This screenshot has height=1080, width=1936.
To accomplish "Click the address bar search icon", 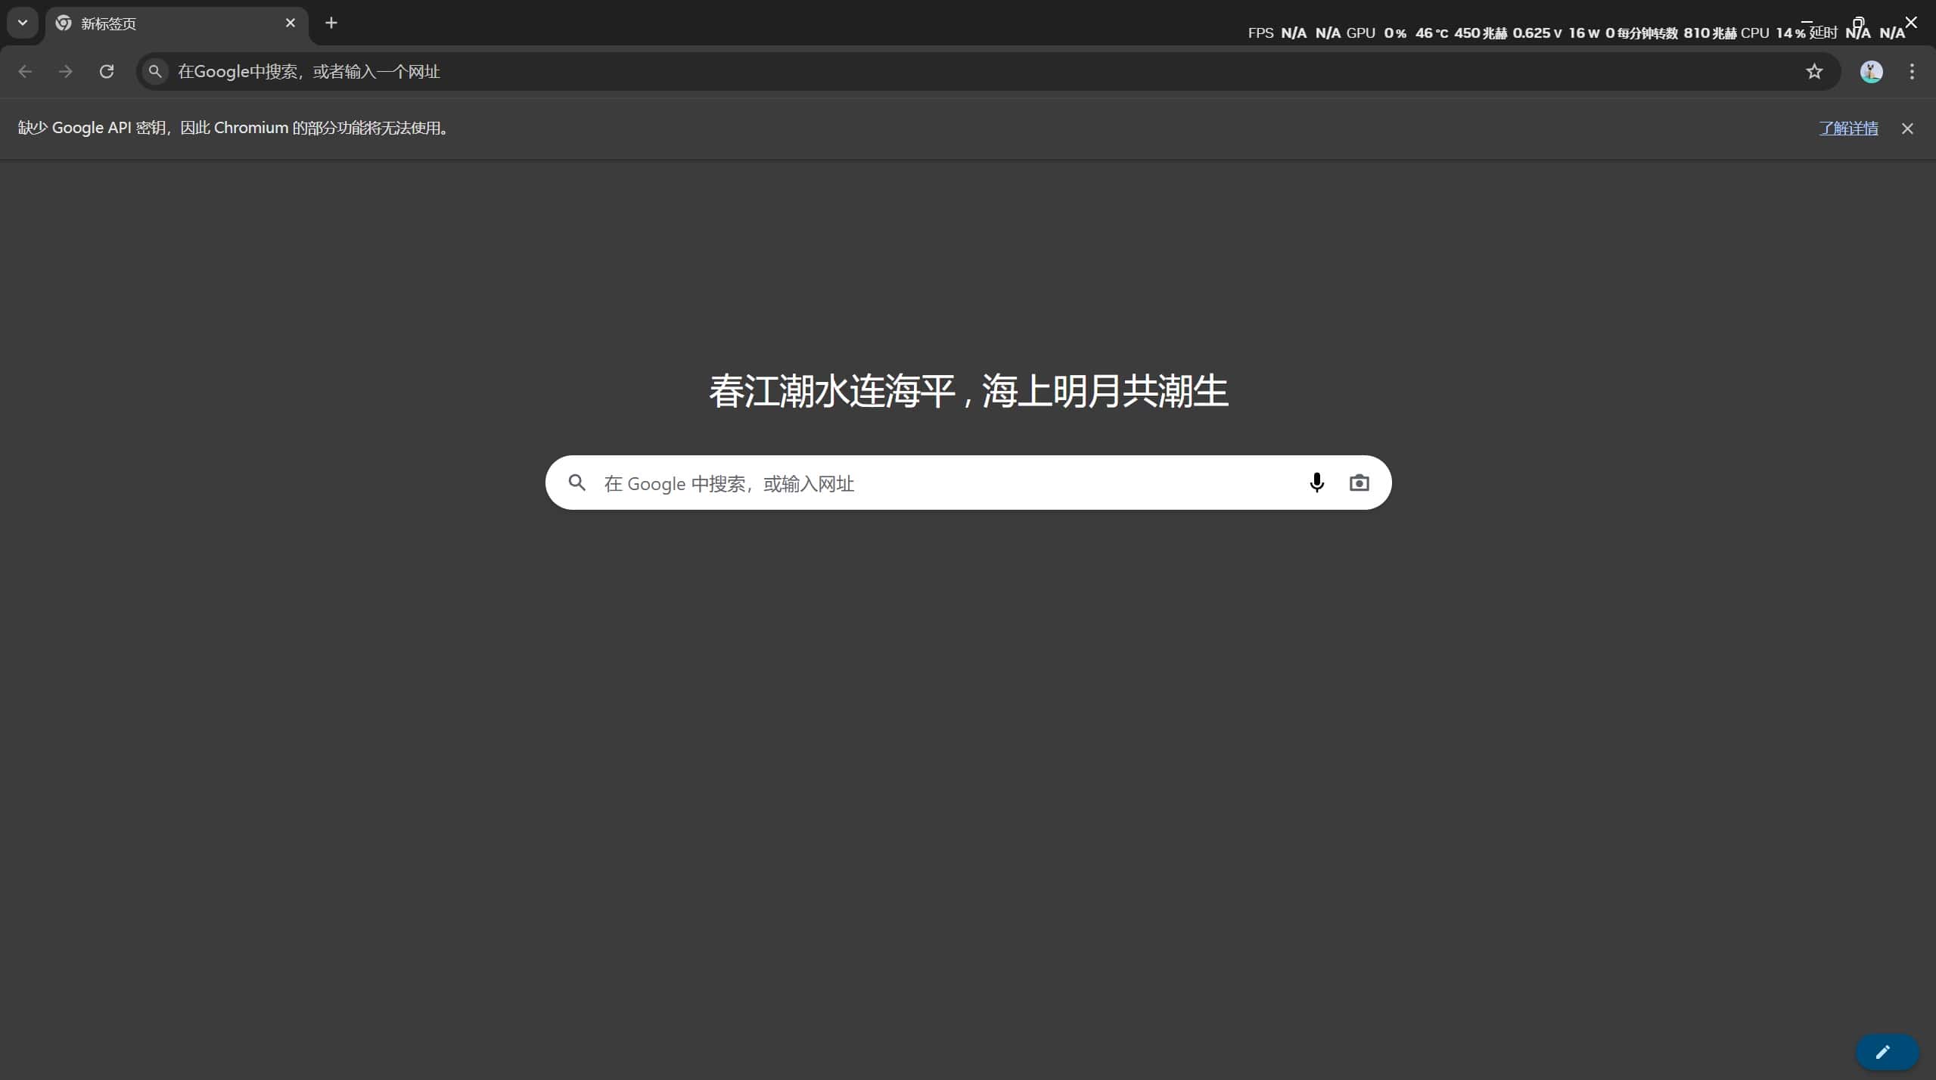I will pyautogui.click(x=155, y=71).
